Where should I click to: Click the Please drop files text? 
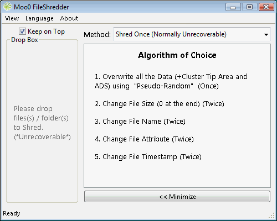[42, 123]
